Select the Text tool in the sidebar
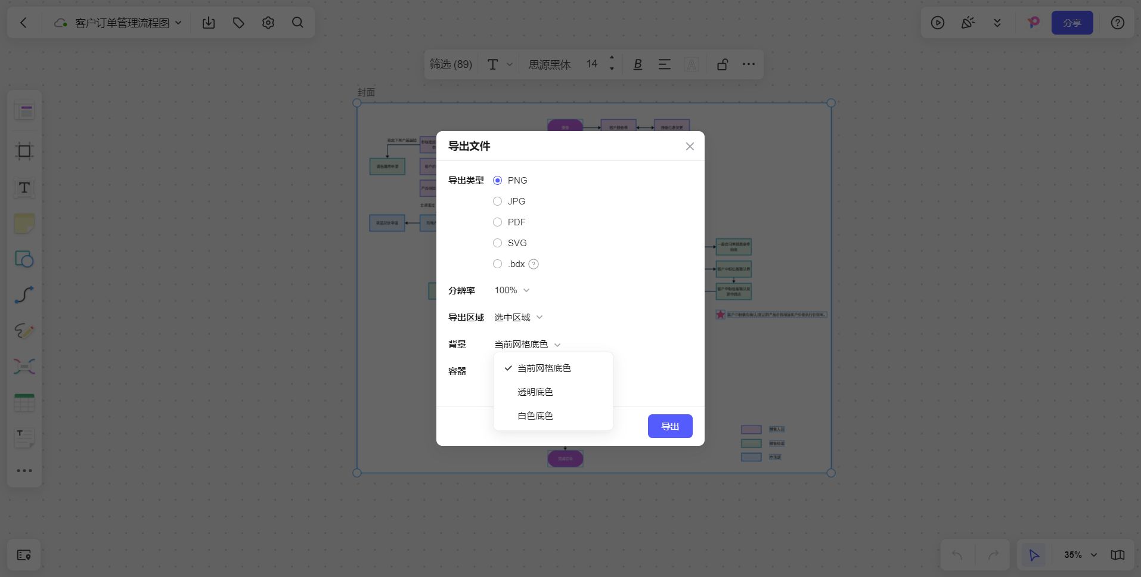This screenshot has height=577, width=1141. point(24,188)
